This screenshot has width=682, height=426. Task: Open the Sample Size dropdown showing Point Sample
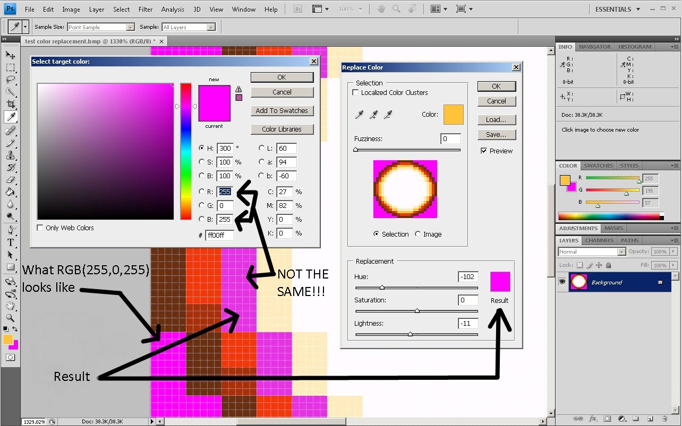click(x=130, y=26)
